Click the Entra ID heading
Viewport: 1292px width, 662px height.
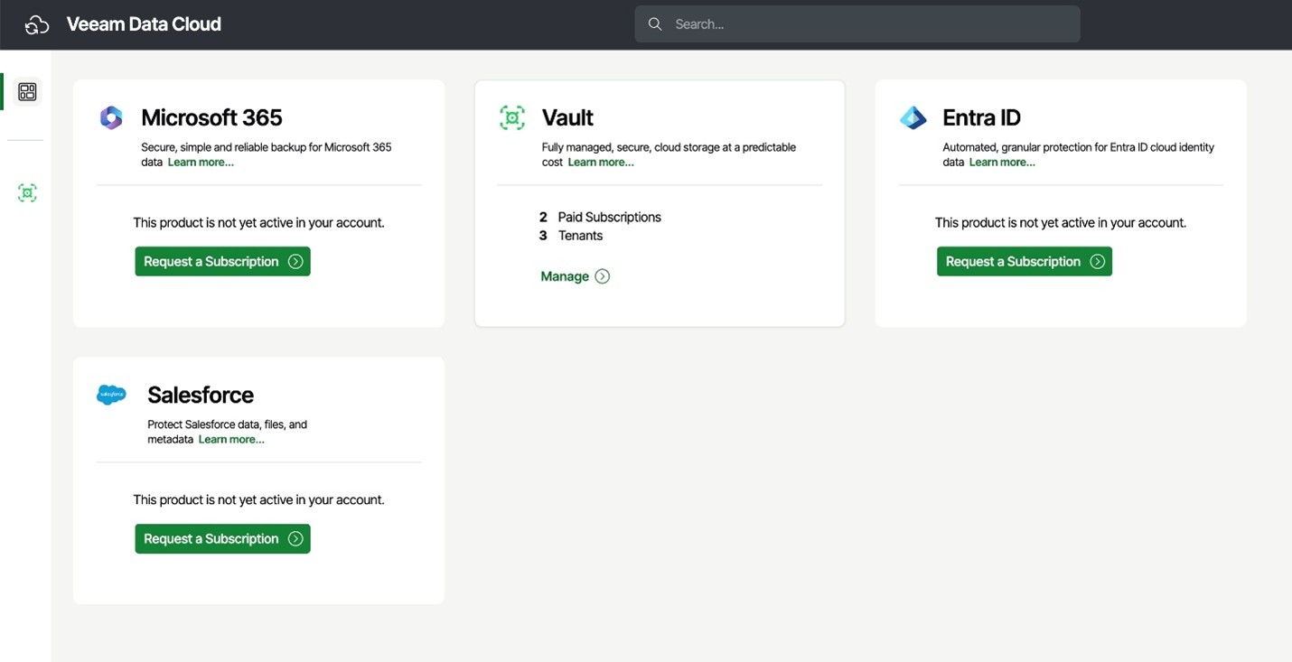click(981, 117)
